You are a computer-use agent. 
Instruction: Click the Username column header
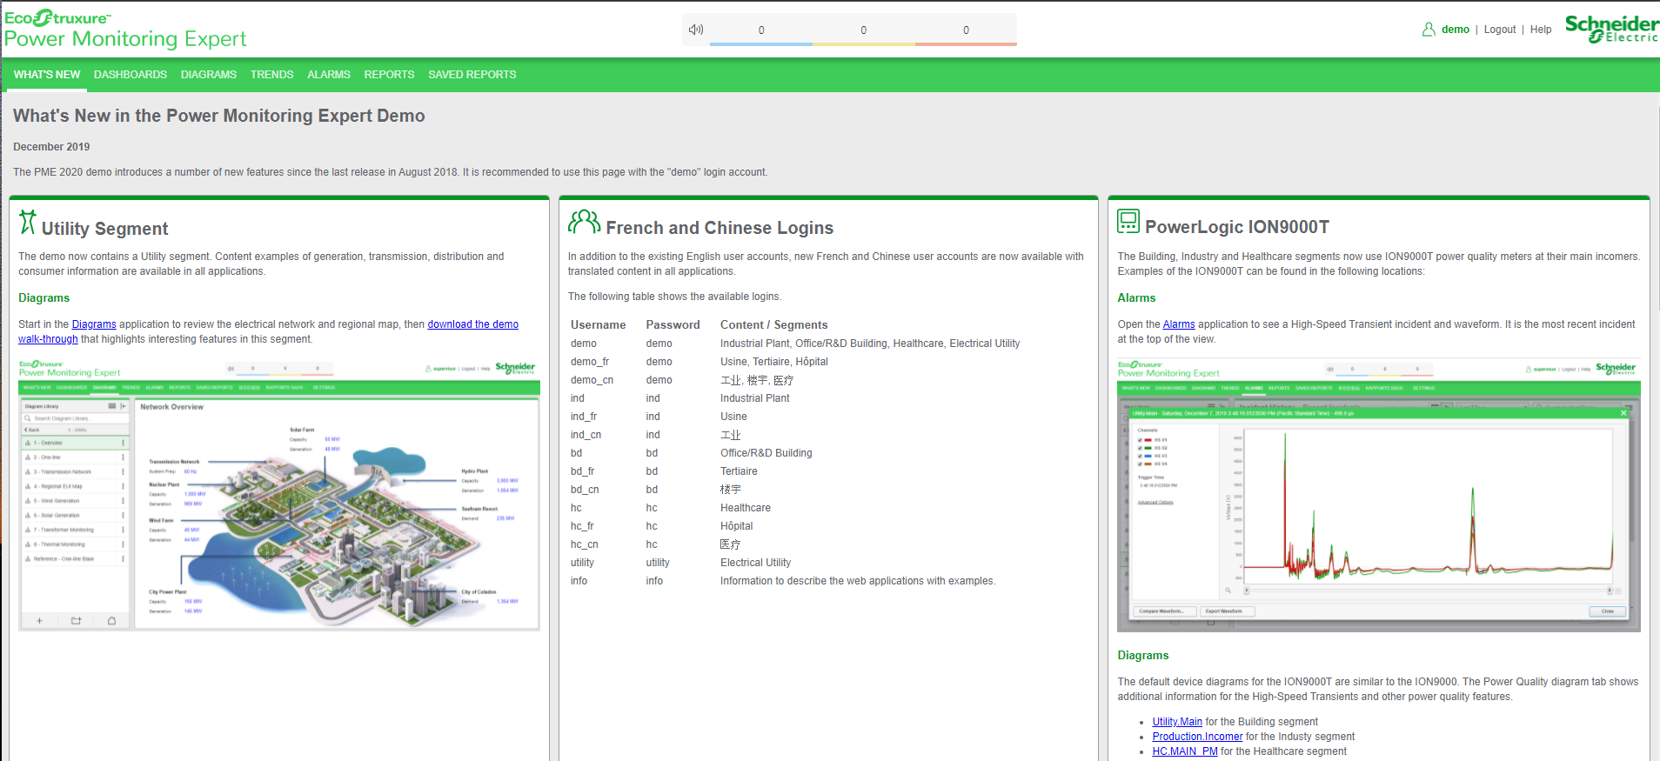point(598,324)
